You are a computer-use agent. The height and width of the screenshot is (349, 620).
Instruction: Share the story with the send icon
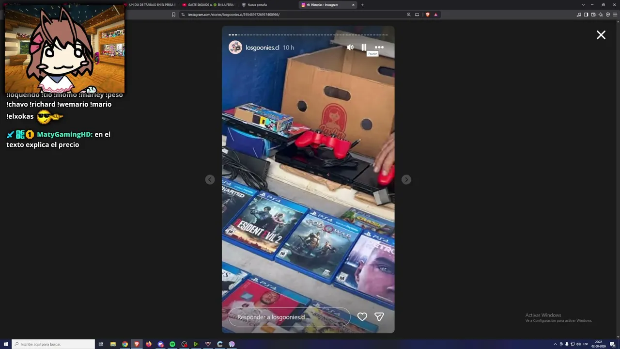pyautogui.click(x=379, y=317)
